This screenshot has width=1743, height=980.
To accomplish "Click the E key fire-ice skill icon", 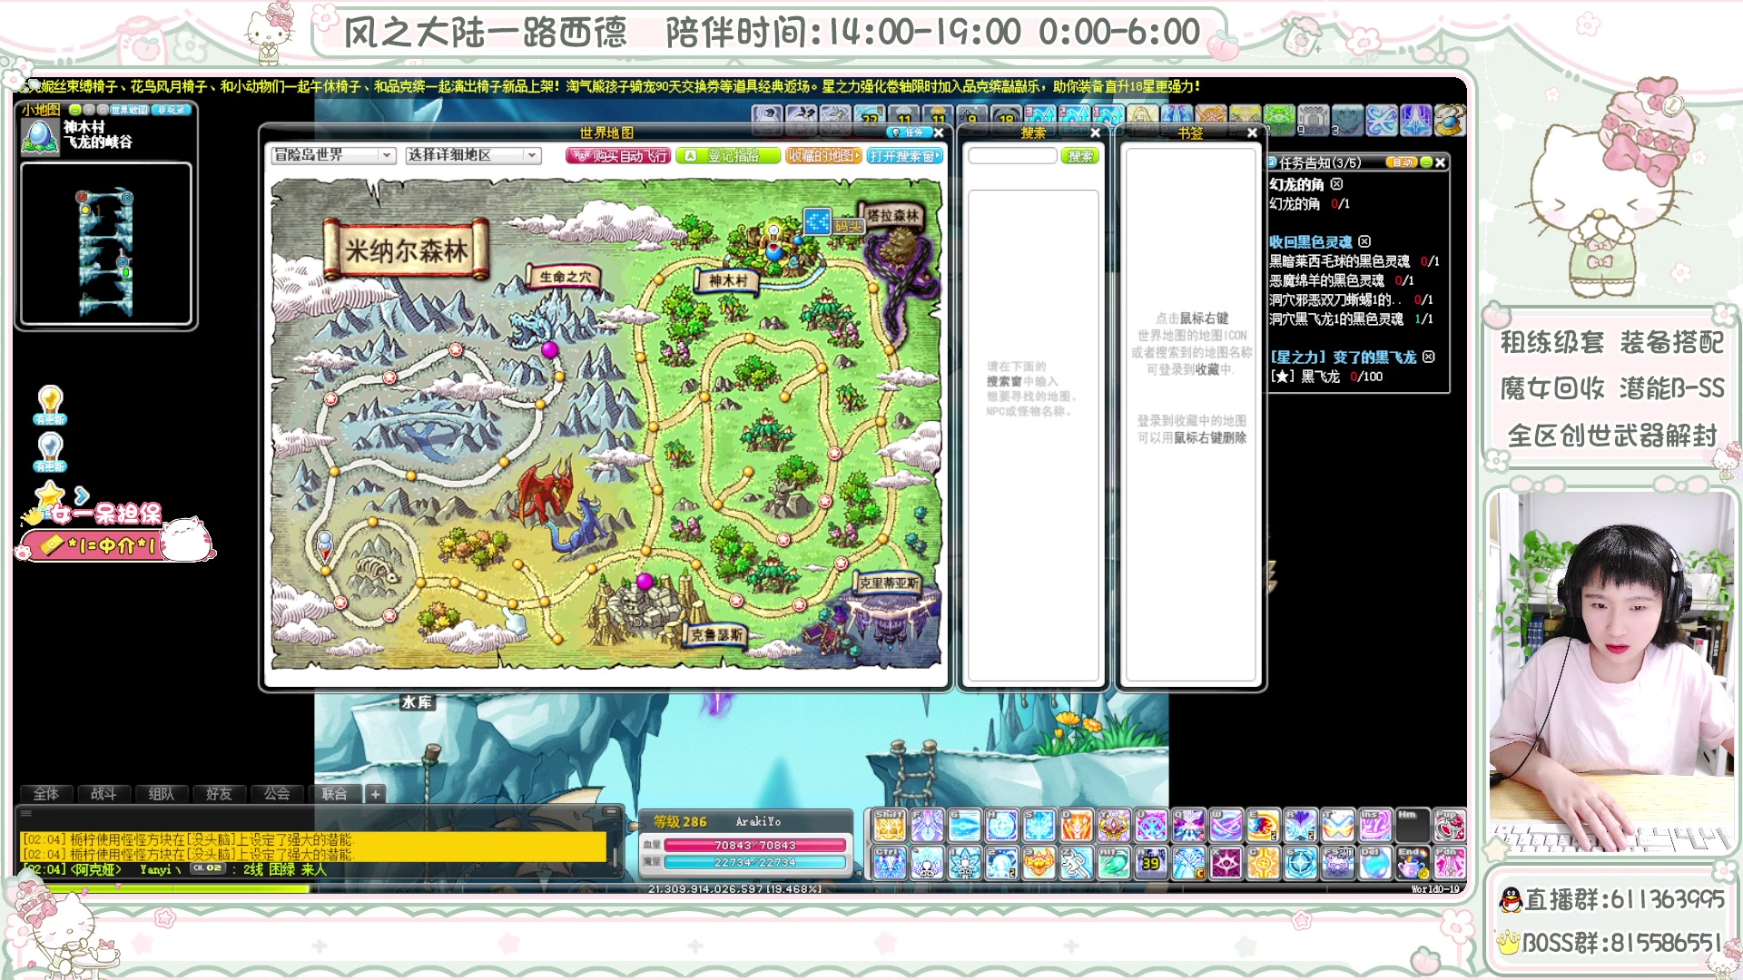I will 1263,826.
